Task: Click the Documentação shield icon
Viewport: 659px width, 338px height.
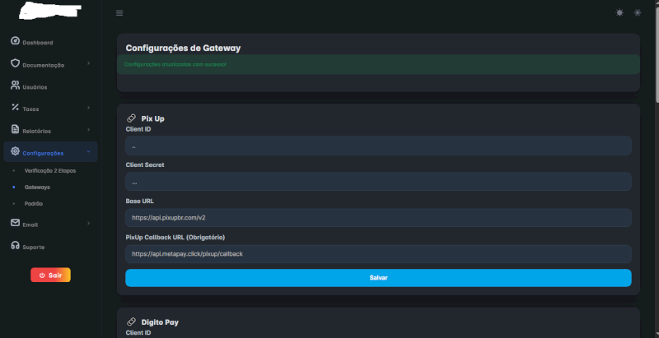Action: 15,64
